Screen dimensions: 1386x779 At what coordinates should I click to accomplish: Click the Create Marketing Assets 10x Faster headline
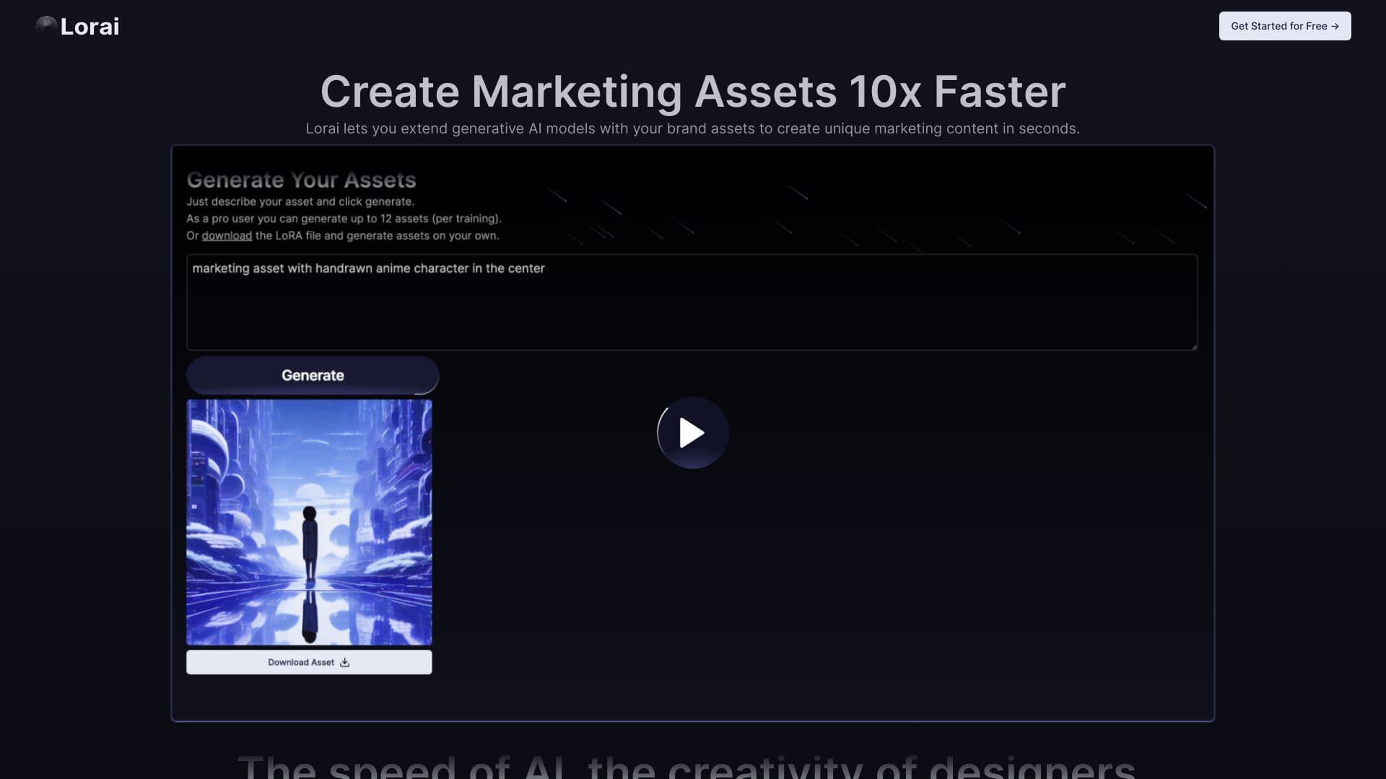(x=692, y=92)
